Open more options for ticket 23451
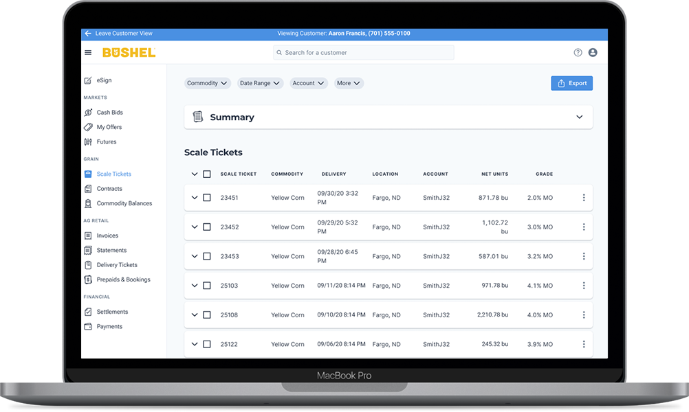This screenshot has height=412, width=689. pyautogui.click(x=584, y=198)
